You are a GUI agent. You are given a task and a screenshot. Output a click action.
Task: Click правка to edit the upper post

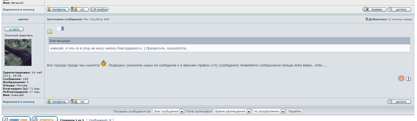[374, 9]
